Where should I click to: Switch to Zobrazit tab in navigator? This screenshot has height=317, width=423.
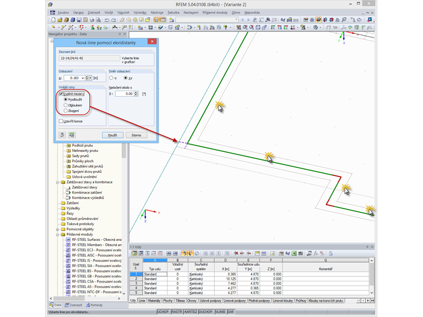pyautogui.click(x=73, y=305)
